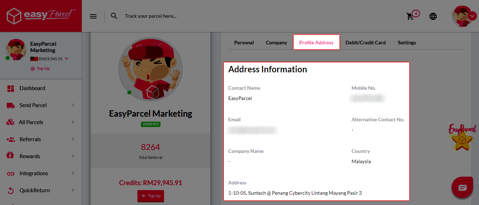
Task: Open the language globe icon
Action: point(433,16)
